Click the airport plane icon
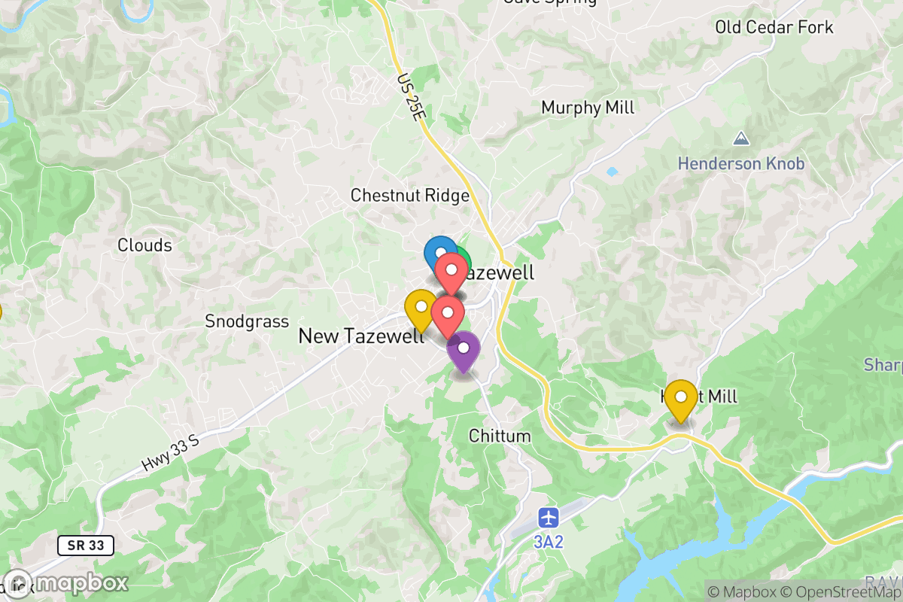This screenshot has width=903, height=602. [549, 518]
